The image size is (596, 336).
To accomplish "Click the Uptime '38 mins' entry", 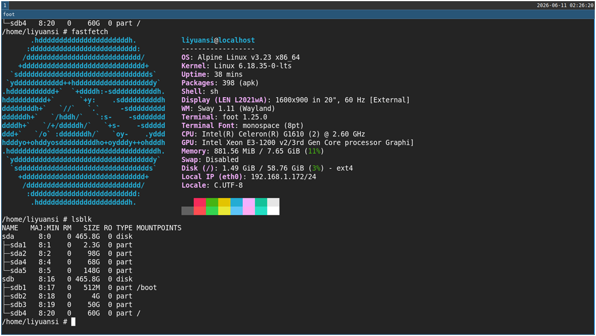I will point(212,74).
